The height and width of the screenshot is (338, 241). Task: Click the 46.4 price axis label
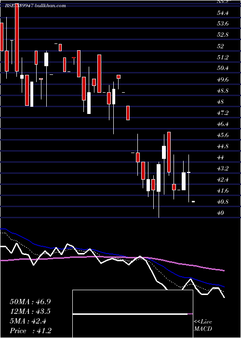point(223,124)
